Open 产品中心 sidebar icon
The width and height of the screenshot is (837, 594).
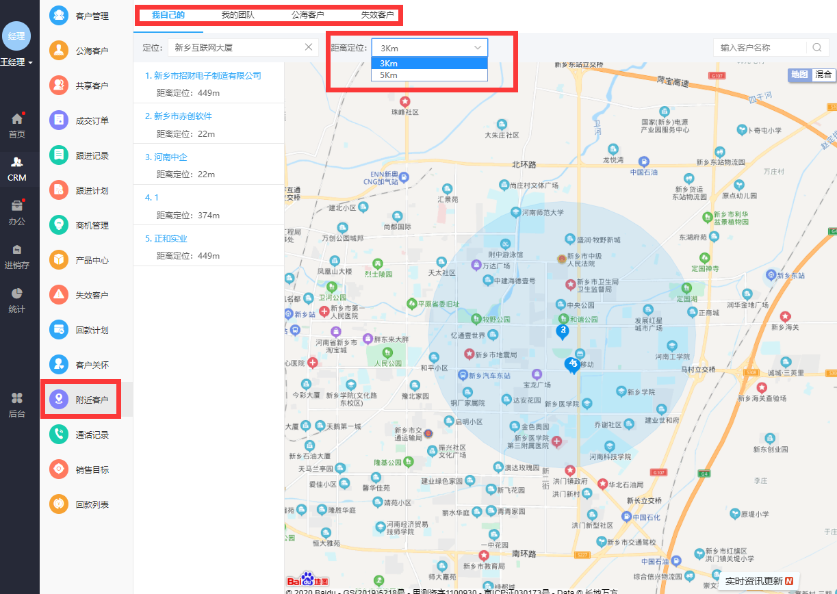pyautogui.click(x=59, y=260)
